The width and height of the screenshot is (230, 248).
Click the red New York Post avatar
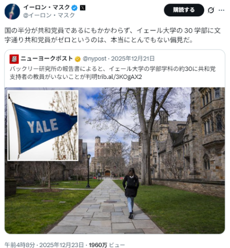[14, 59]
